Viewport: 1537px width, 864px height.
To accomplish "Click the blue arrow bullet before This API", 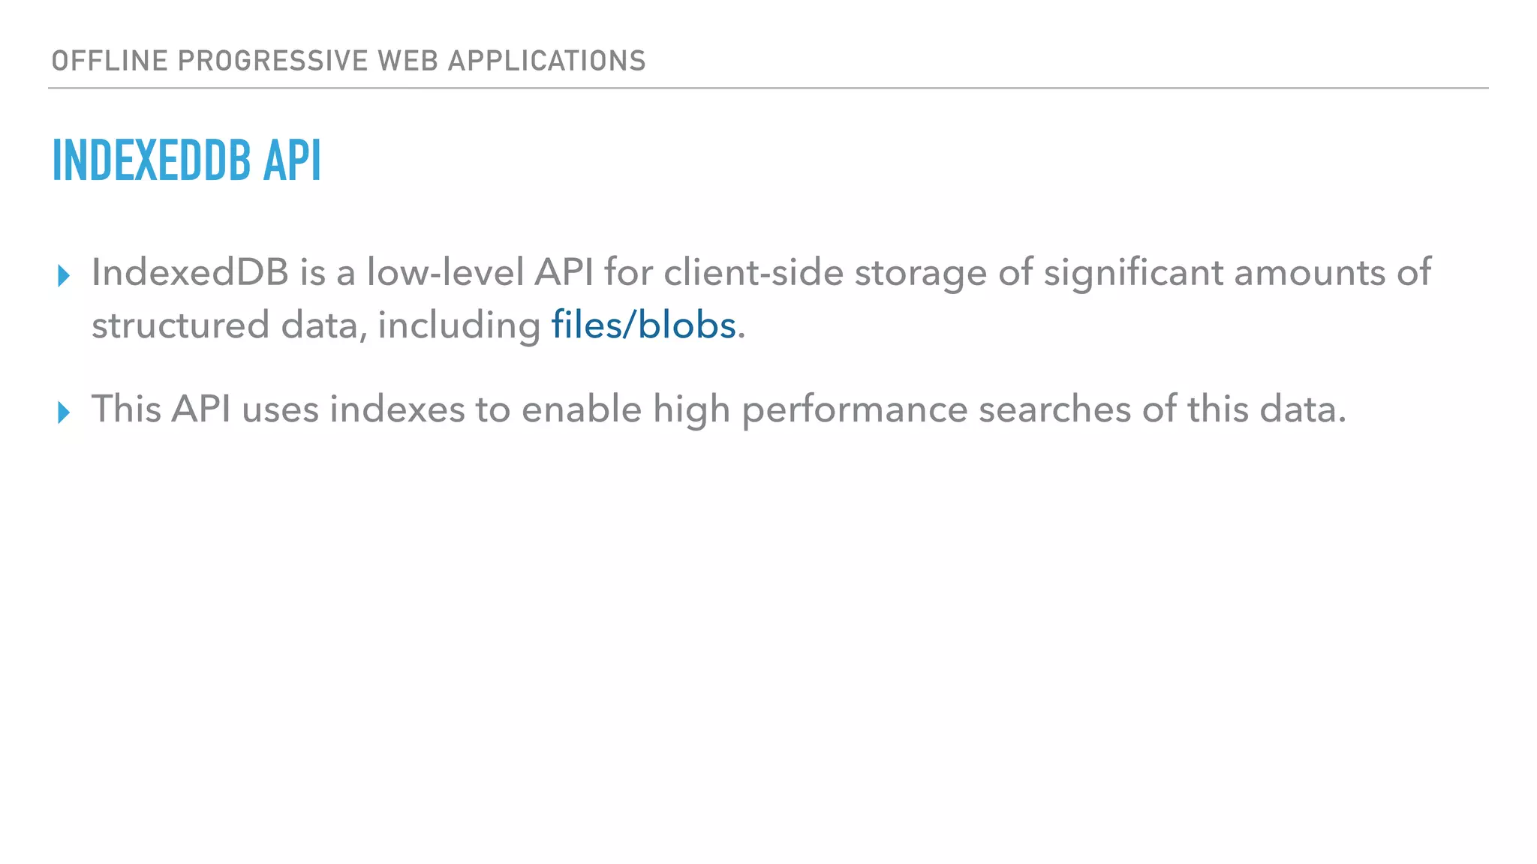I will tap(64, 412).
